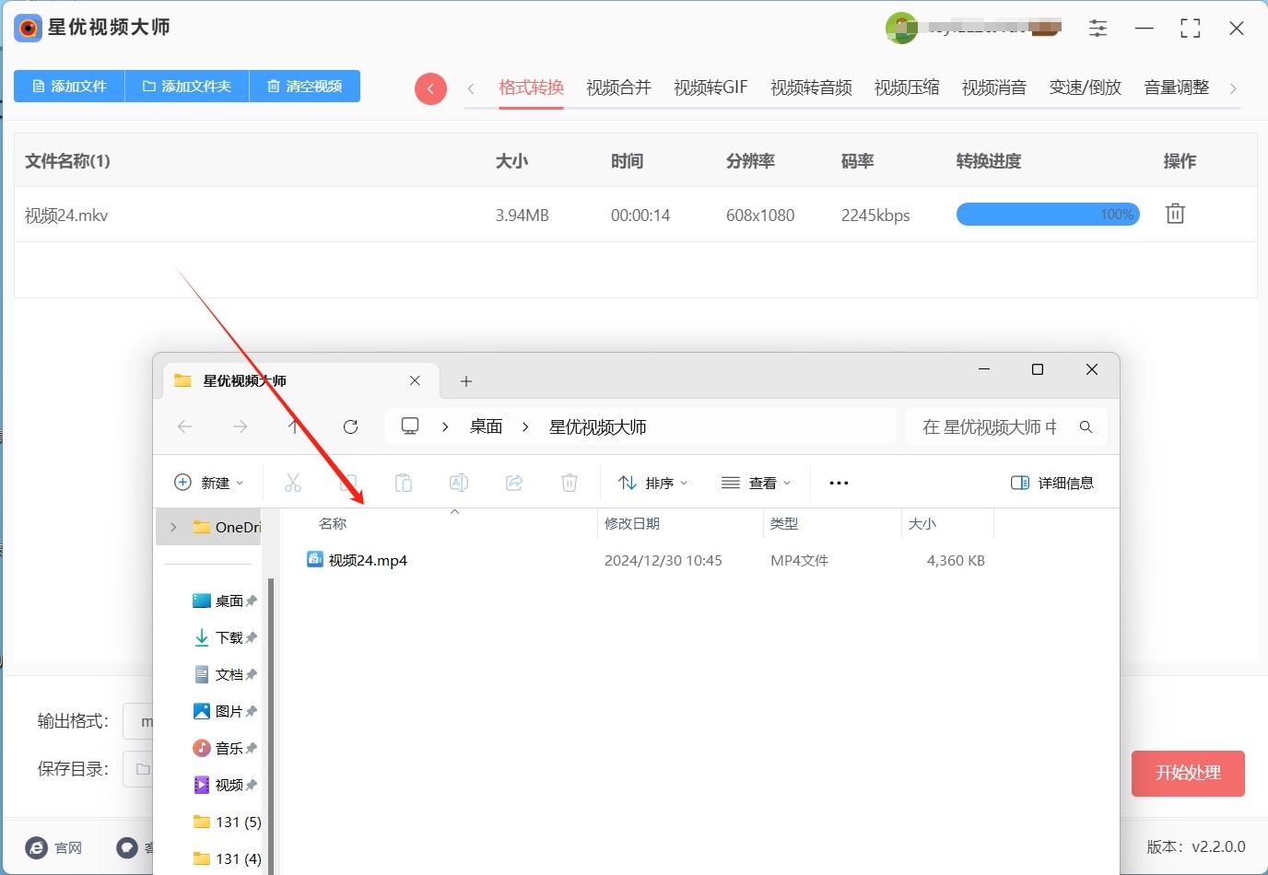
Task: Expand the OneDrive tree node
Action: point(173,527)
